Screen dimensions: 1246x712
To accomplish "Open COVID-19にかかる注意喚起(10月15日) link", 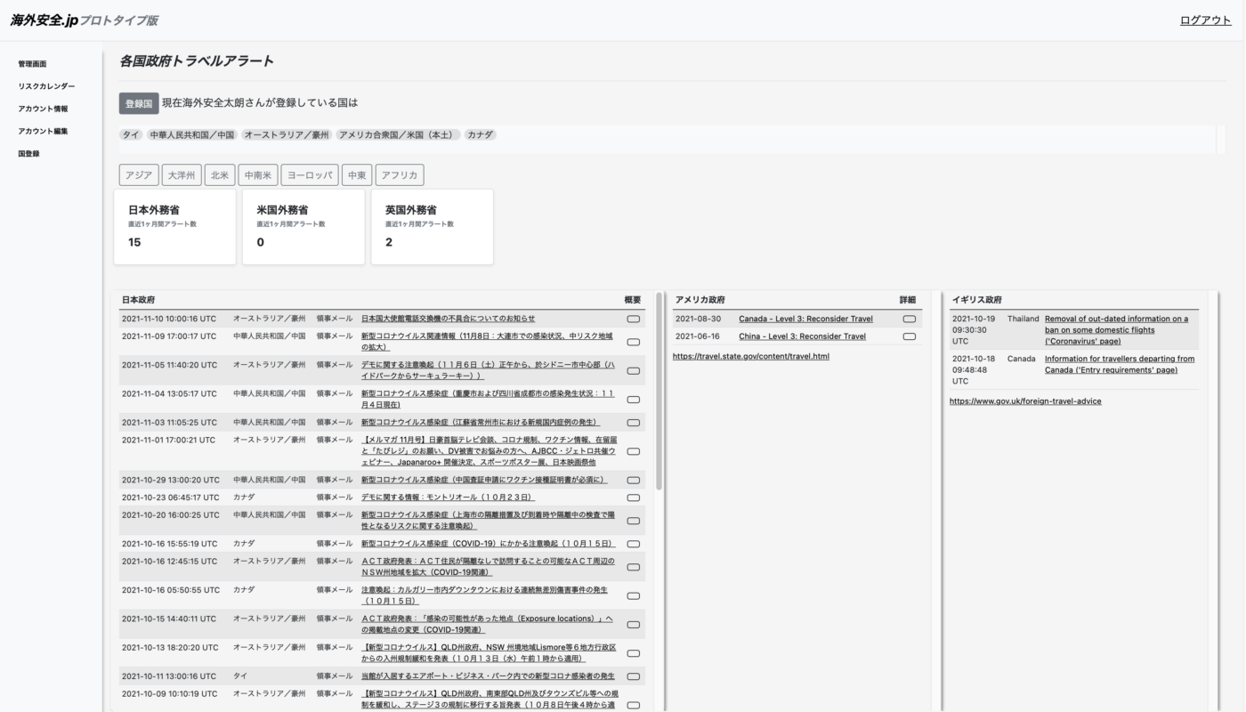I will tap(489, 544).
